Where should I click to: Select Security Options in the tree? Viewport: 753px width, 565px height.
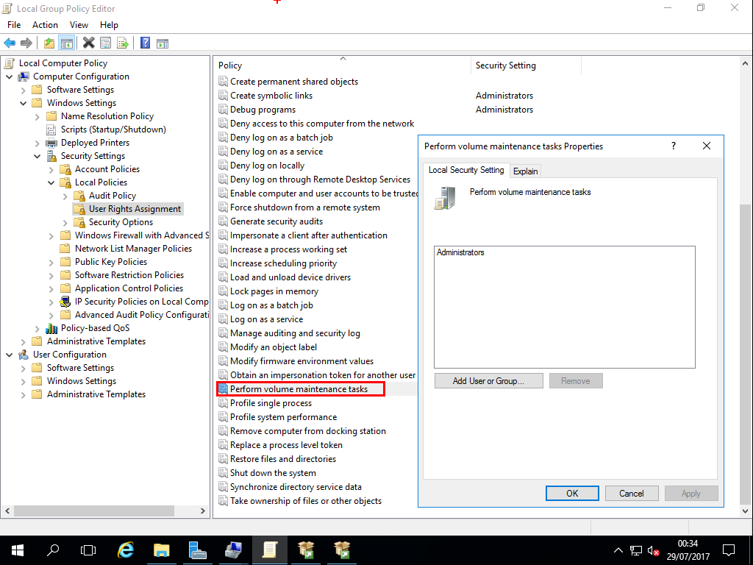[121, 222]
